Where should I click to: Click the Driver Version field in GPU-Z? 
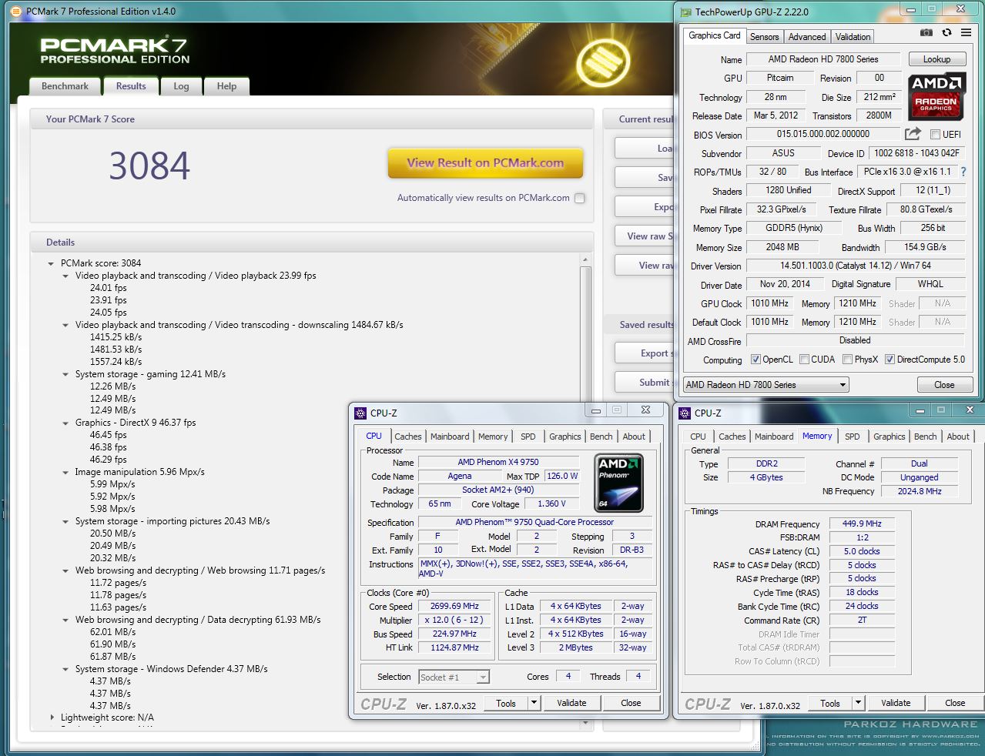coord(856,266)
